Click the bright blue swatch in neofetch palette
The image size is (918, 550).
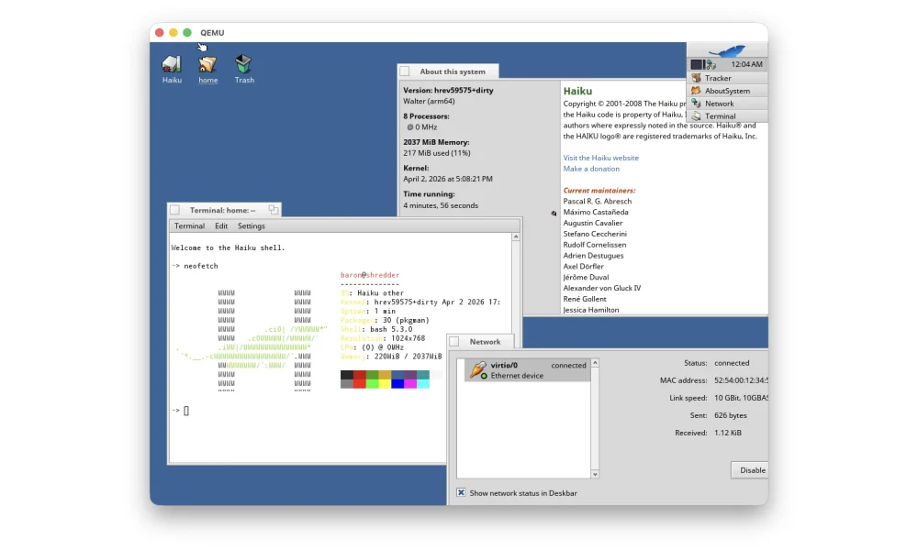pos(397,384)
